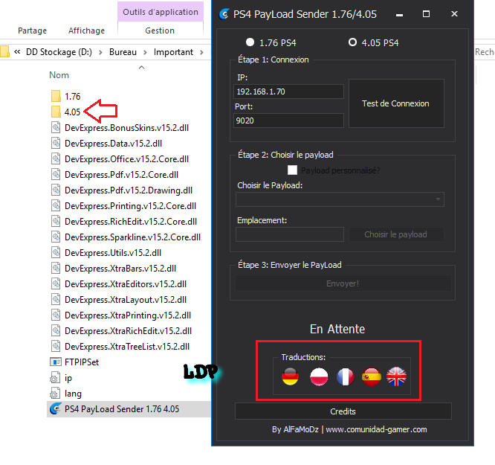
Task: Click DevExpress.XtraBars dll file icon
Action: tap(56, 269)
